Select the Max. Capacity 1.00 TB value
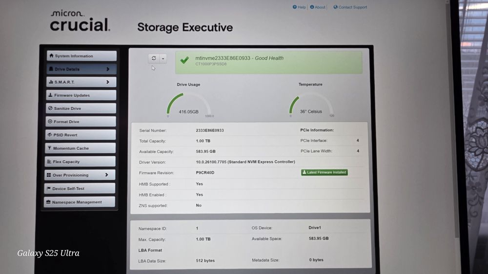Viewport: 488px width, 274px height. coord(203,239)
